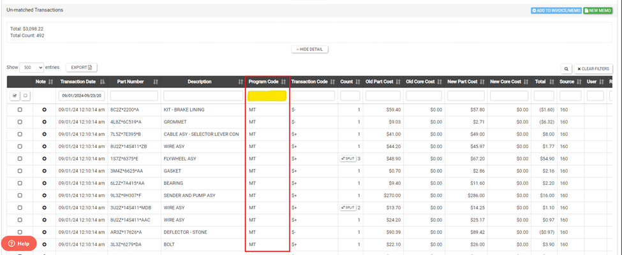Sort by Count column

(358, 82)
